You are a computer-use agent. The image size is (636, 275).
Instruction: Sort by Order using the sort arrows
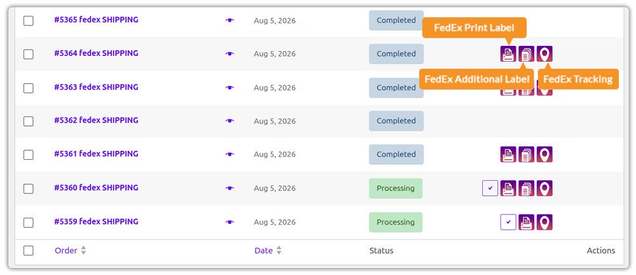[83, 251]
